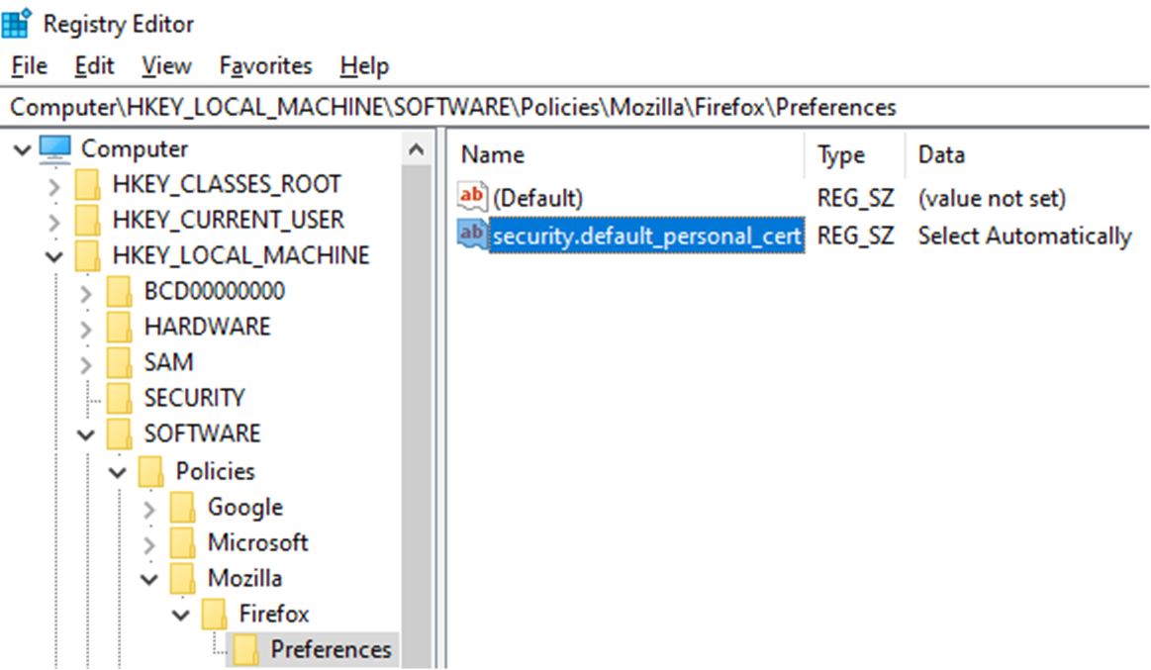Click the Policies folder icon
The width and height of the screenshot is (1151, 670).
point(150,471)
